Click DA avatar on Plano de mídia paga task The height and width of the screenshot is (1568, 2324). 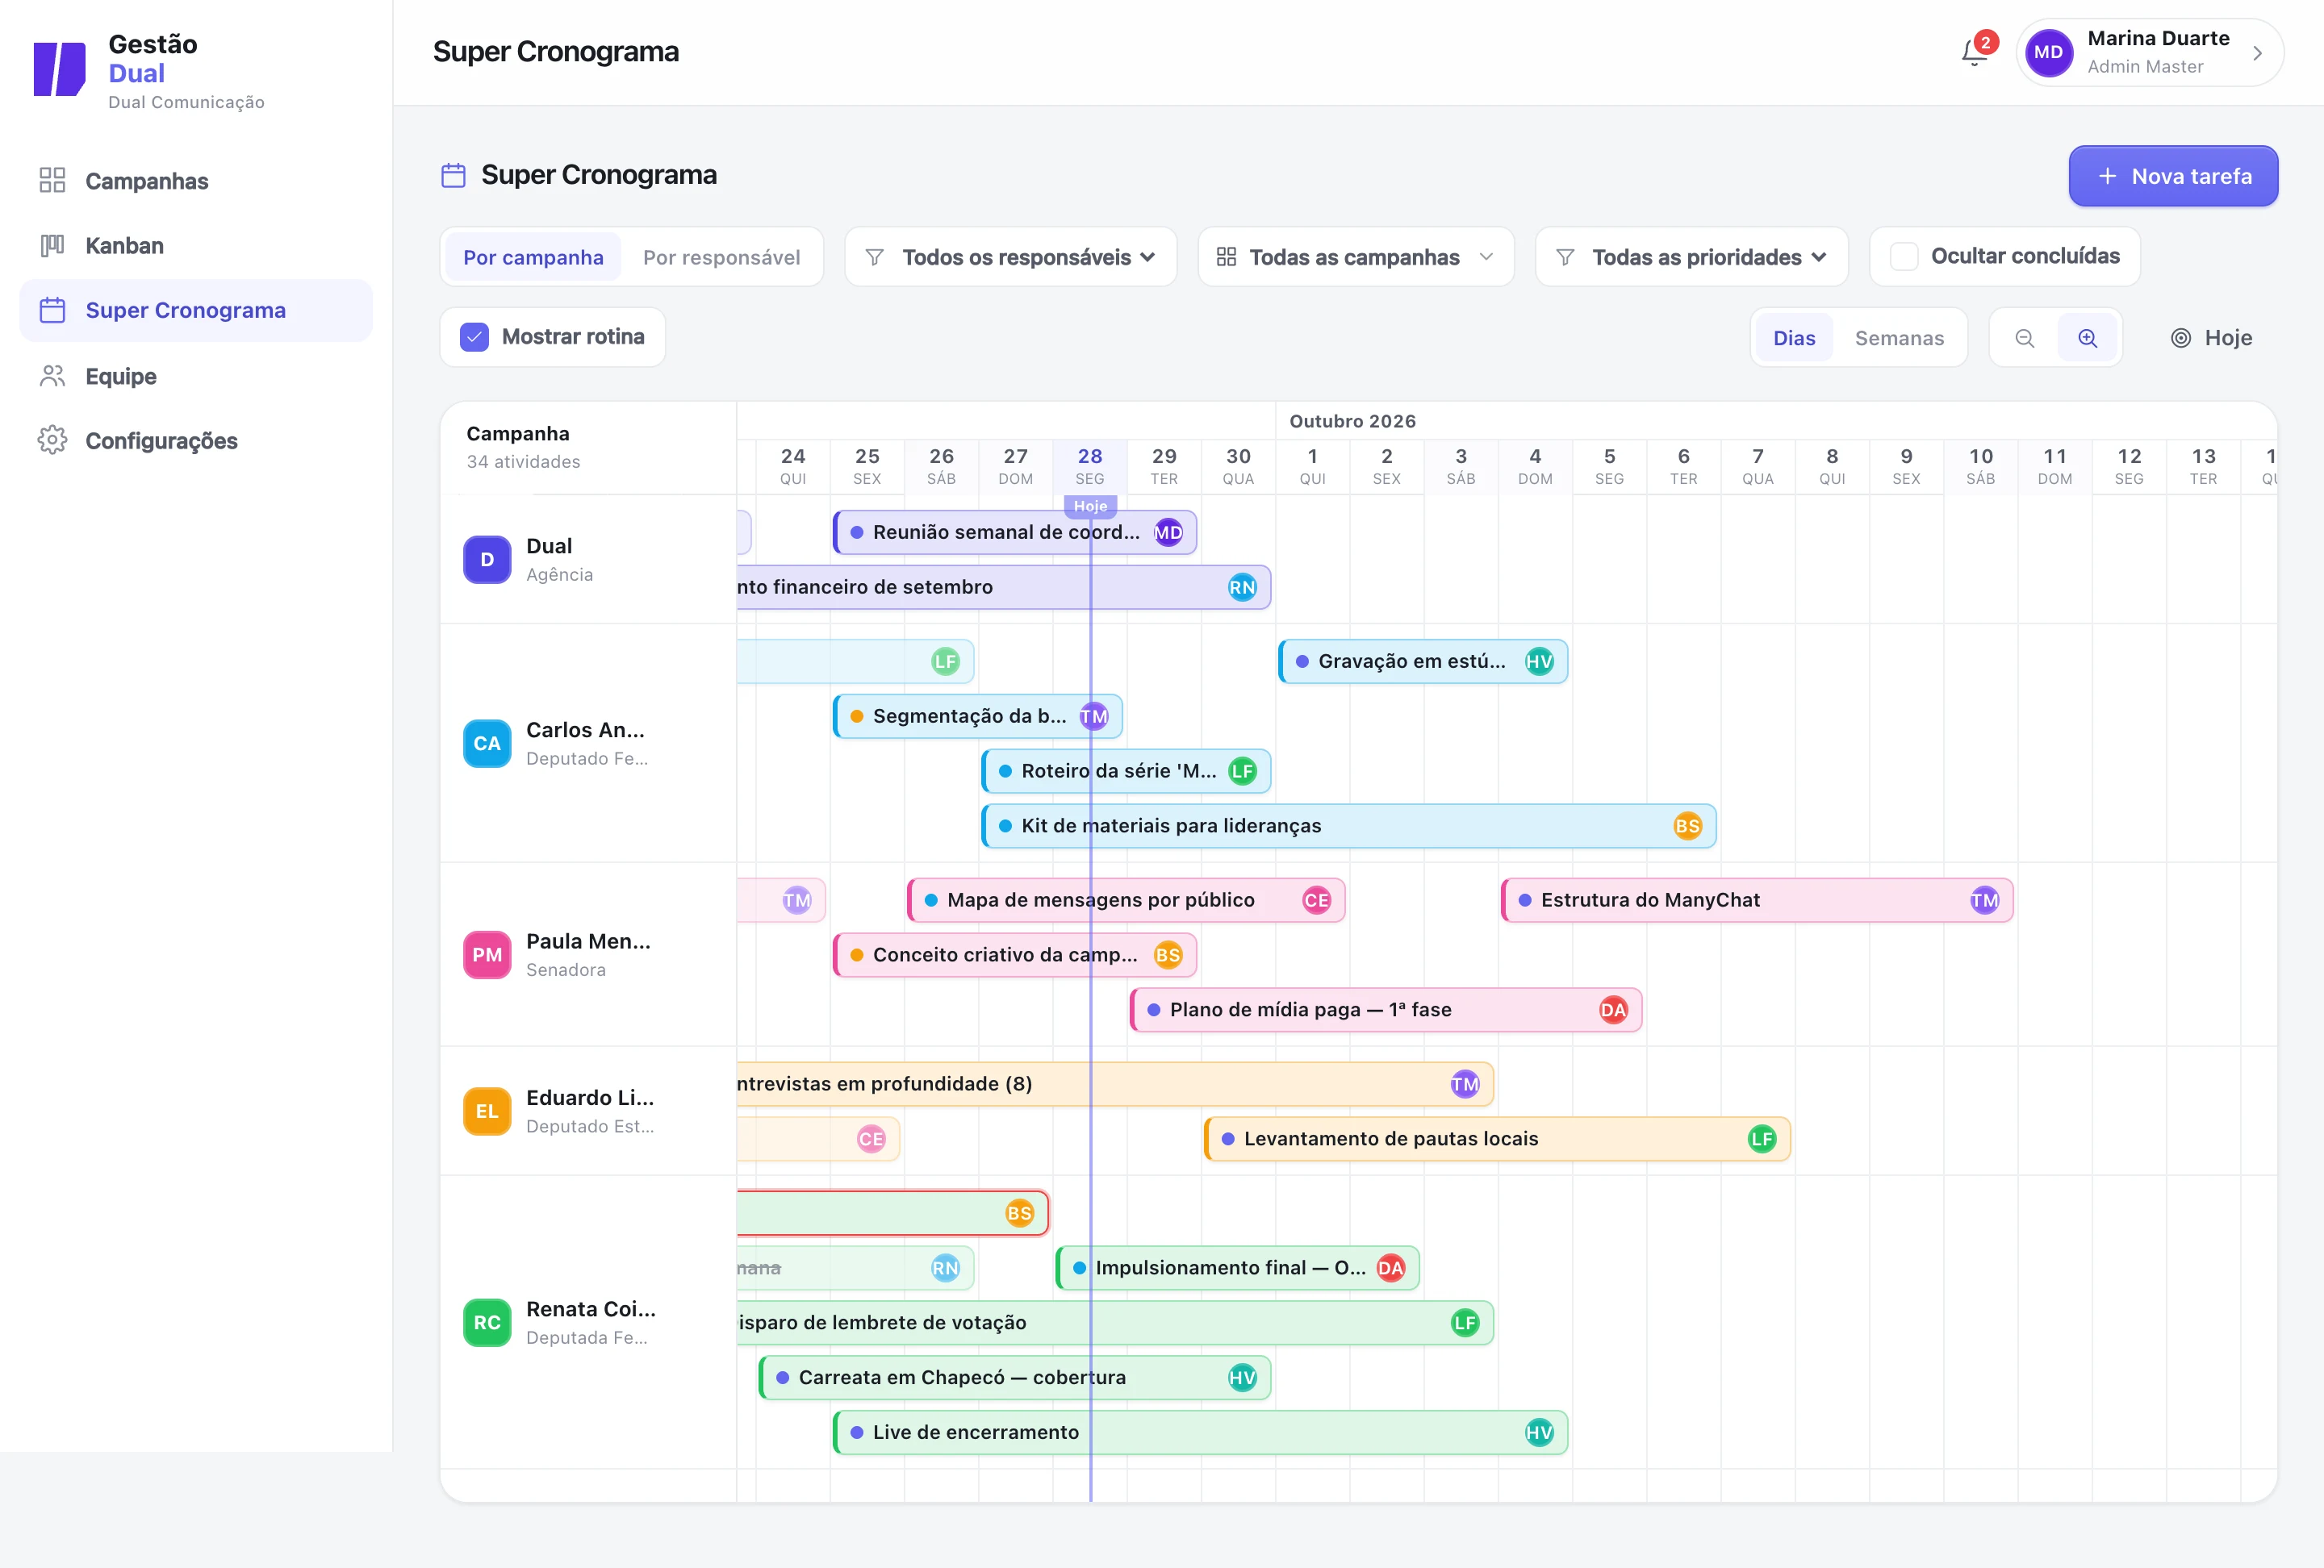(x=1613, y=1011)
